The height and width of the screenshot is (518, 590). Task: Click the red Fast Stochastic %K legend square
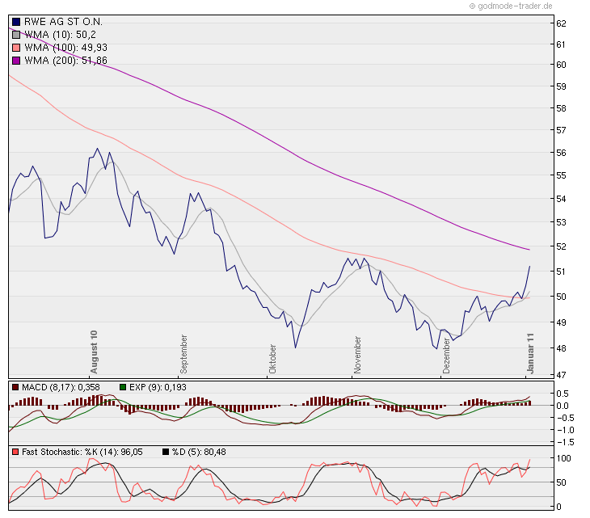click(x=16, y=452)
